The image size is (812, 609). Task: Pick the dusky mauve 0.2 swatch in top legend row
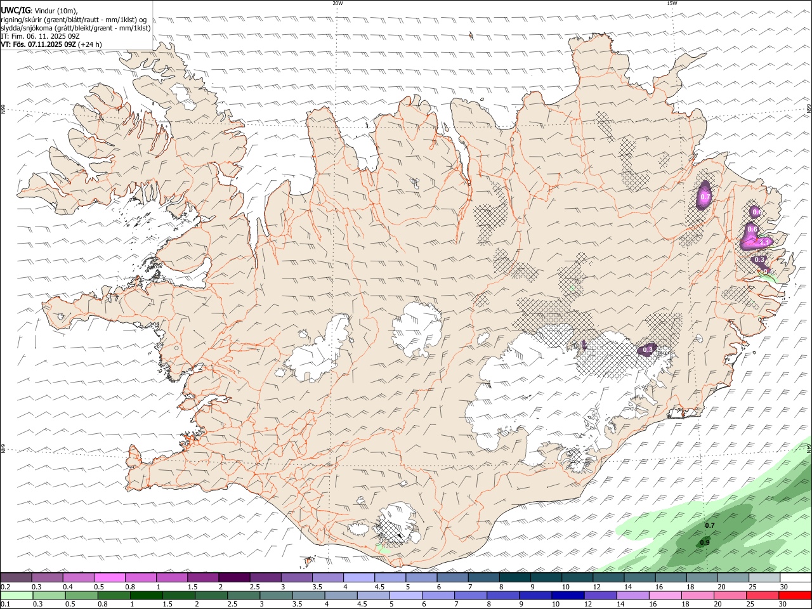(x=16, y=577)
